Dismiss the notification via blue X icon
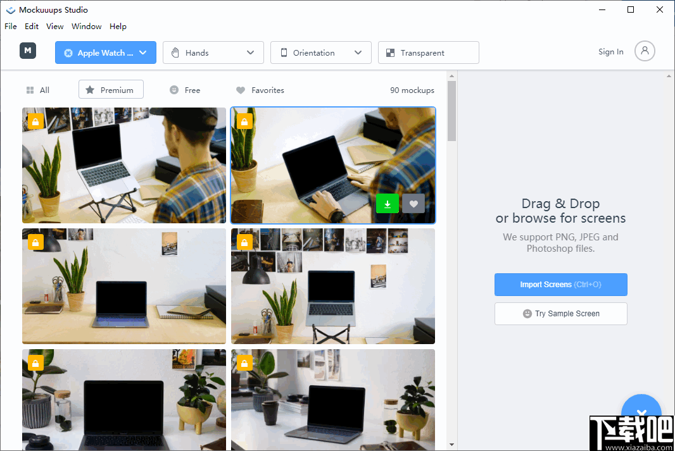675x451 pixels. 641,412
